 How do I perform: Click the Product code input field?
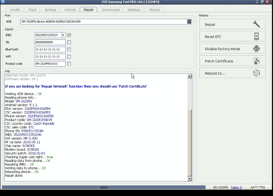coord(50,64)
